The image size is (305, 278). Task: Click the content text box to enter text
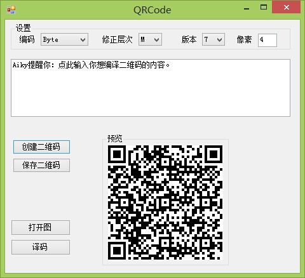151,88
